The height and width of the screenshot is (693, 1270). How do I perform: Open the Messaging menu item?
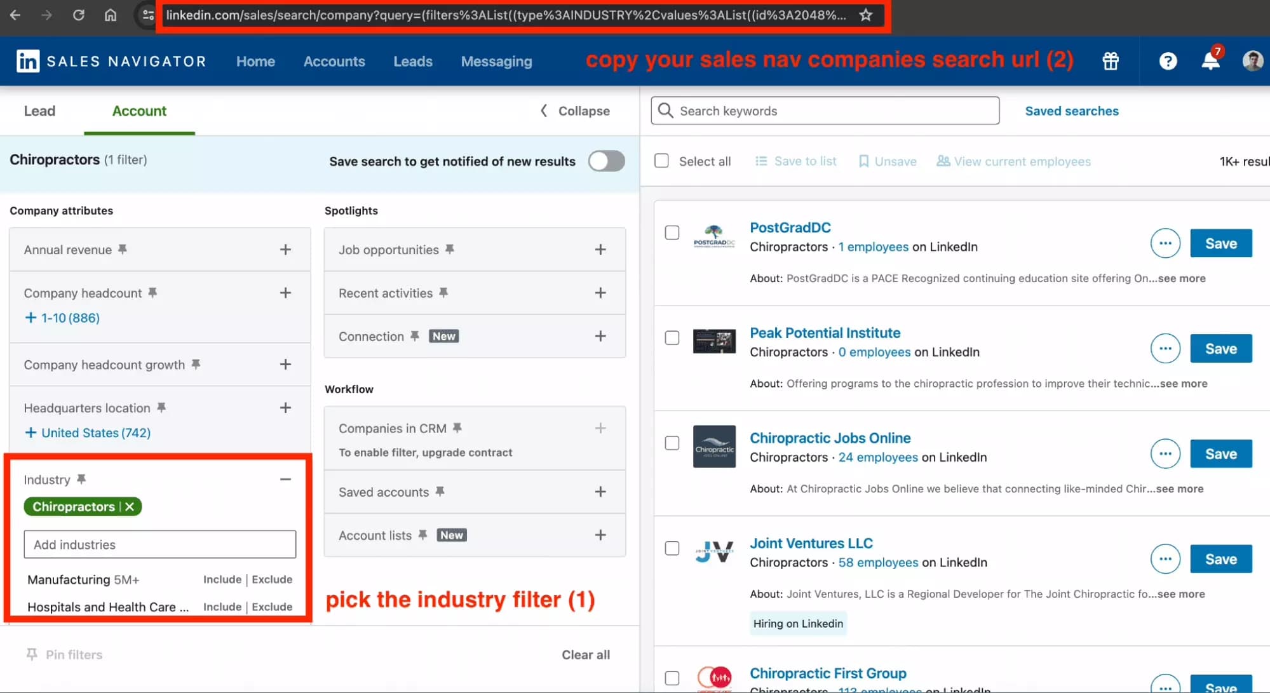(496, 61)
